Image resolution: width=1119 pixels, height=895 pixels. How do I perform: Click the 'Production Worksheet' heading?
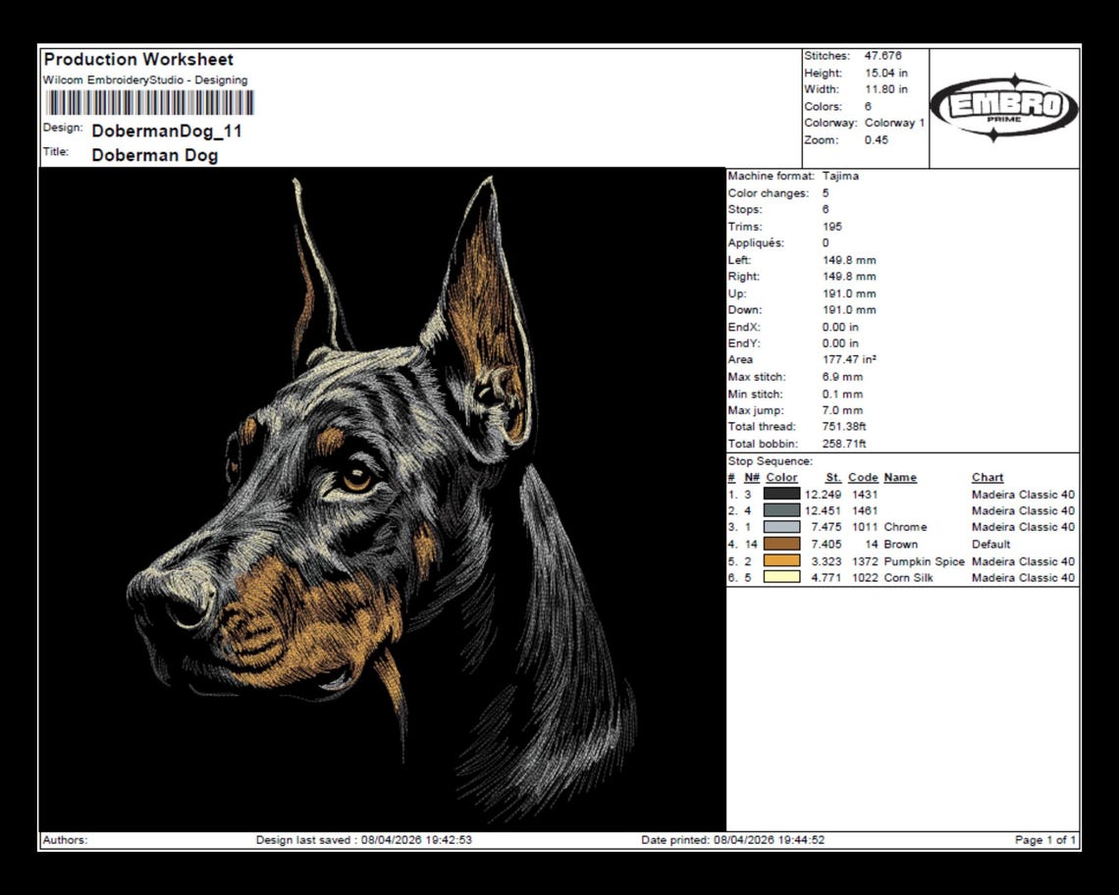click(138, 60)
